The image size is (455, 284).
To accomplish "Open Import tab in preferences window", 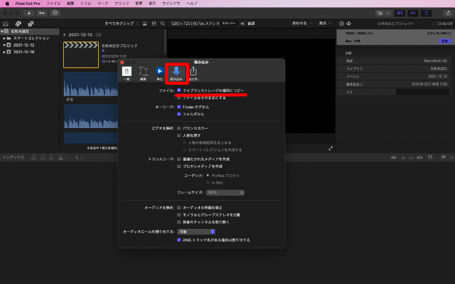I will (176, 74).
